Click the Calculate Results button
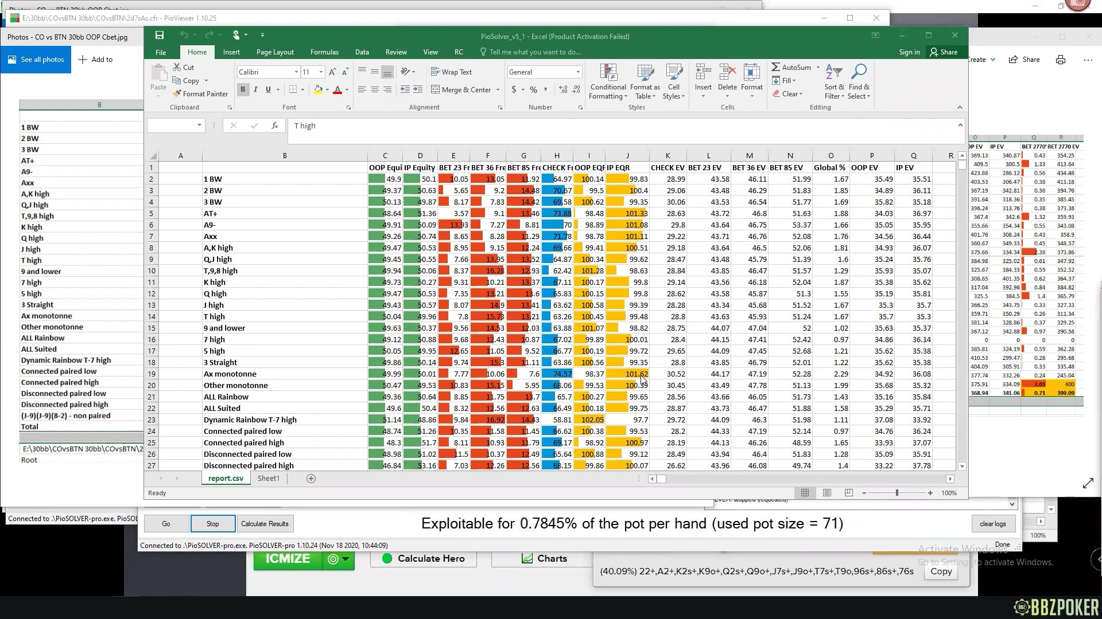1102x619 pixels. tap(265, 523)
